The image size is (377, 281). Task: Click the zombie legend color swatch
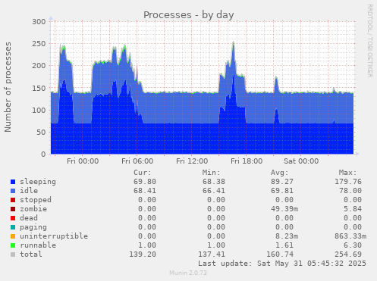point(13,209)
